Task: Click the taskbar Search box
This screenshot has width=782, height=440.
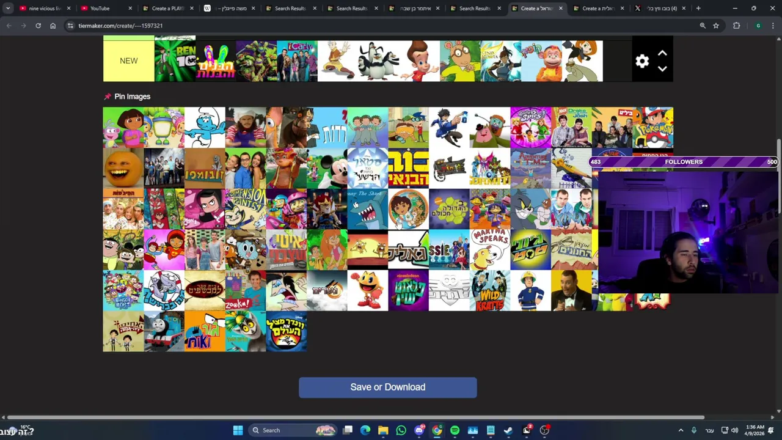Action: click(294, 430)
